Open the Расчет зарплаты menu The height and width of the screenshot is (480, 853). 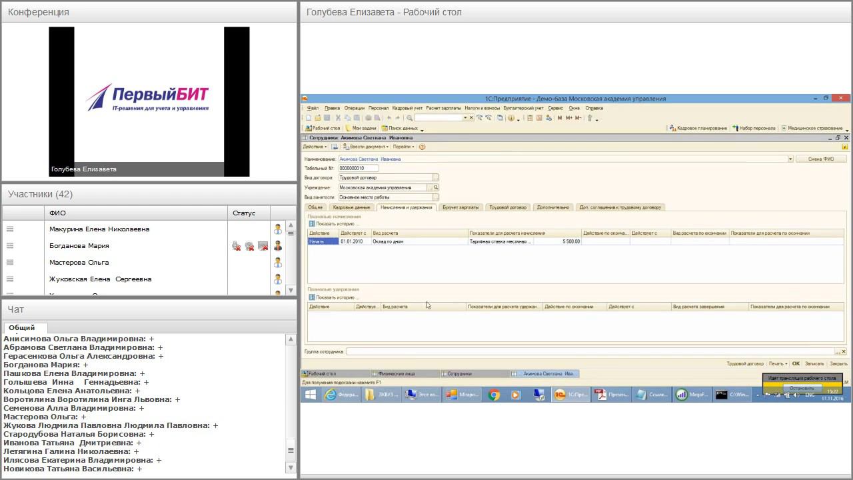pos(444,108)
